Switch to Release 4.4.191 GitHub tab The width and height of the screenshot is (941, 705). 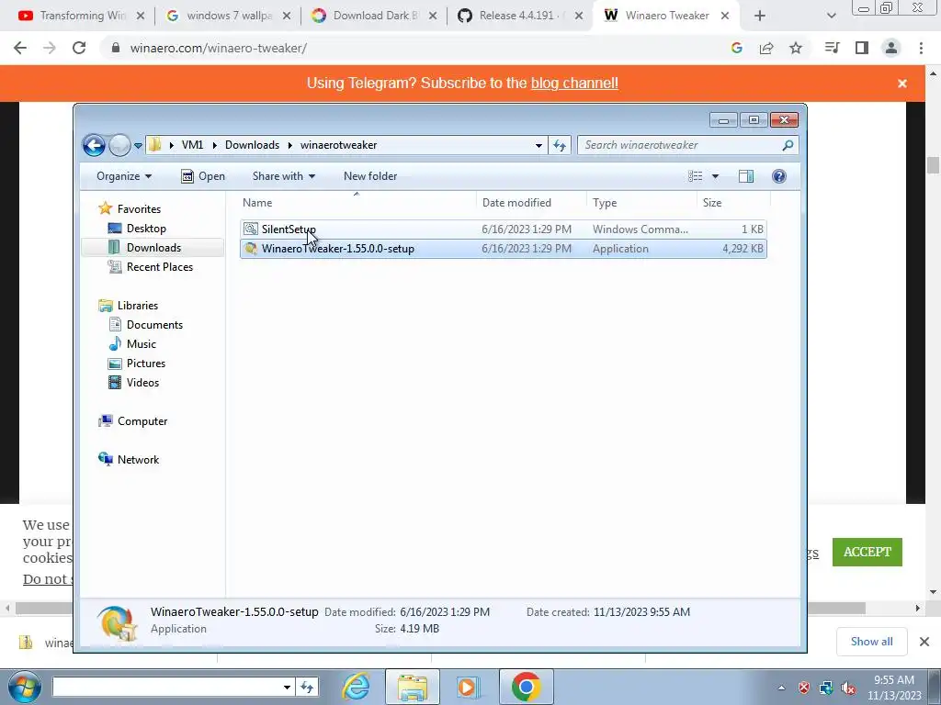coord(520,16)
